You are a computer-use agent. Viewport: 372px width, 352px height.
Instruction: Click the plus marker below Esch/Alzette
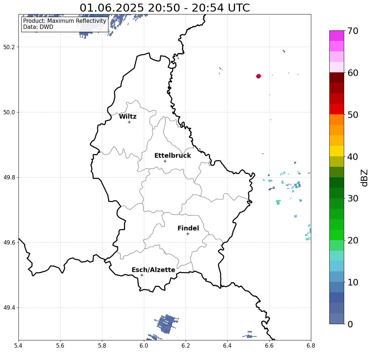pyautogui.click(x=142, y=275)
